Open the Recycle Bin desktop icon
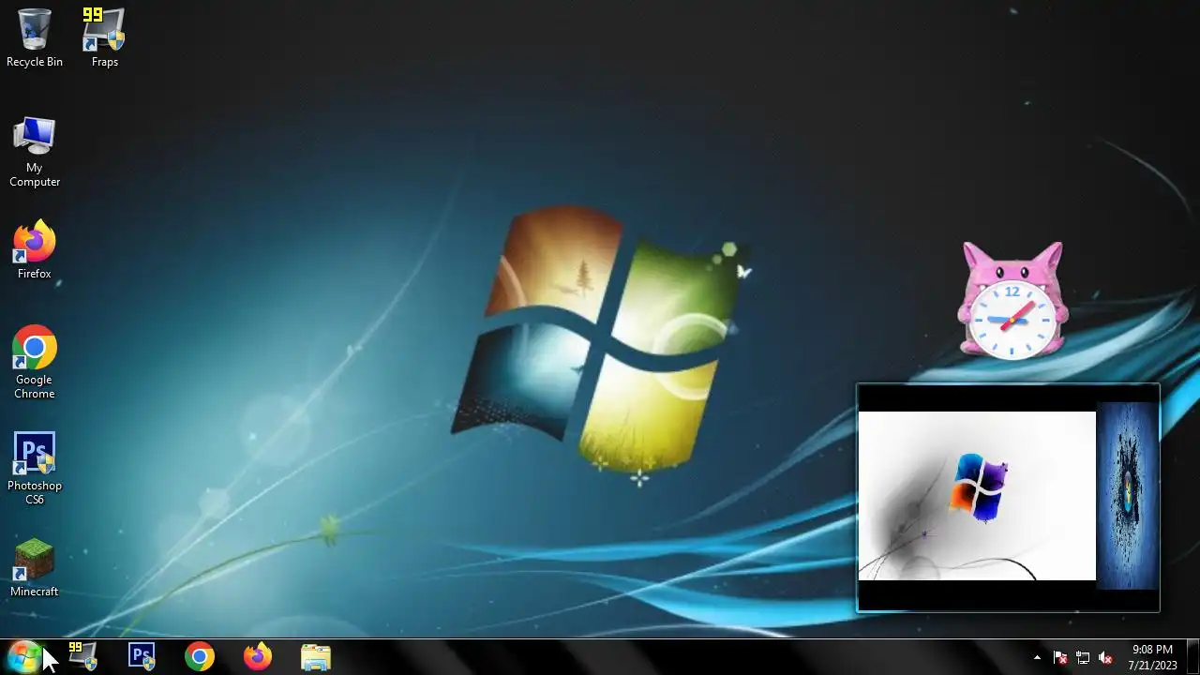This screenshot has width=1200, height=675. click(35, 38)
